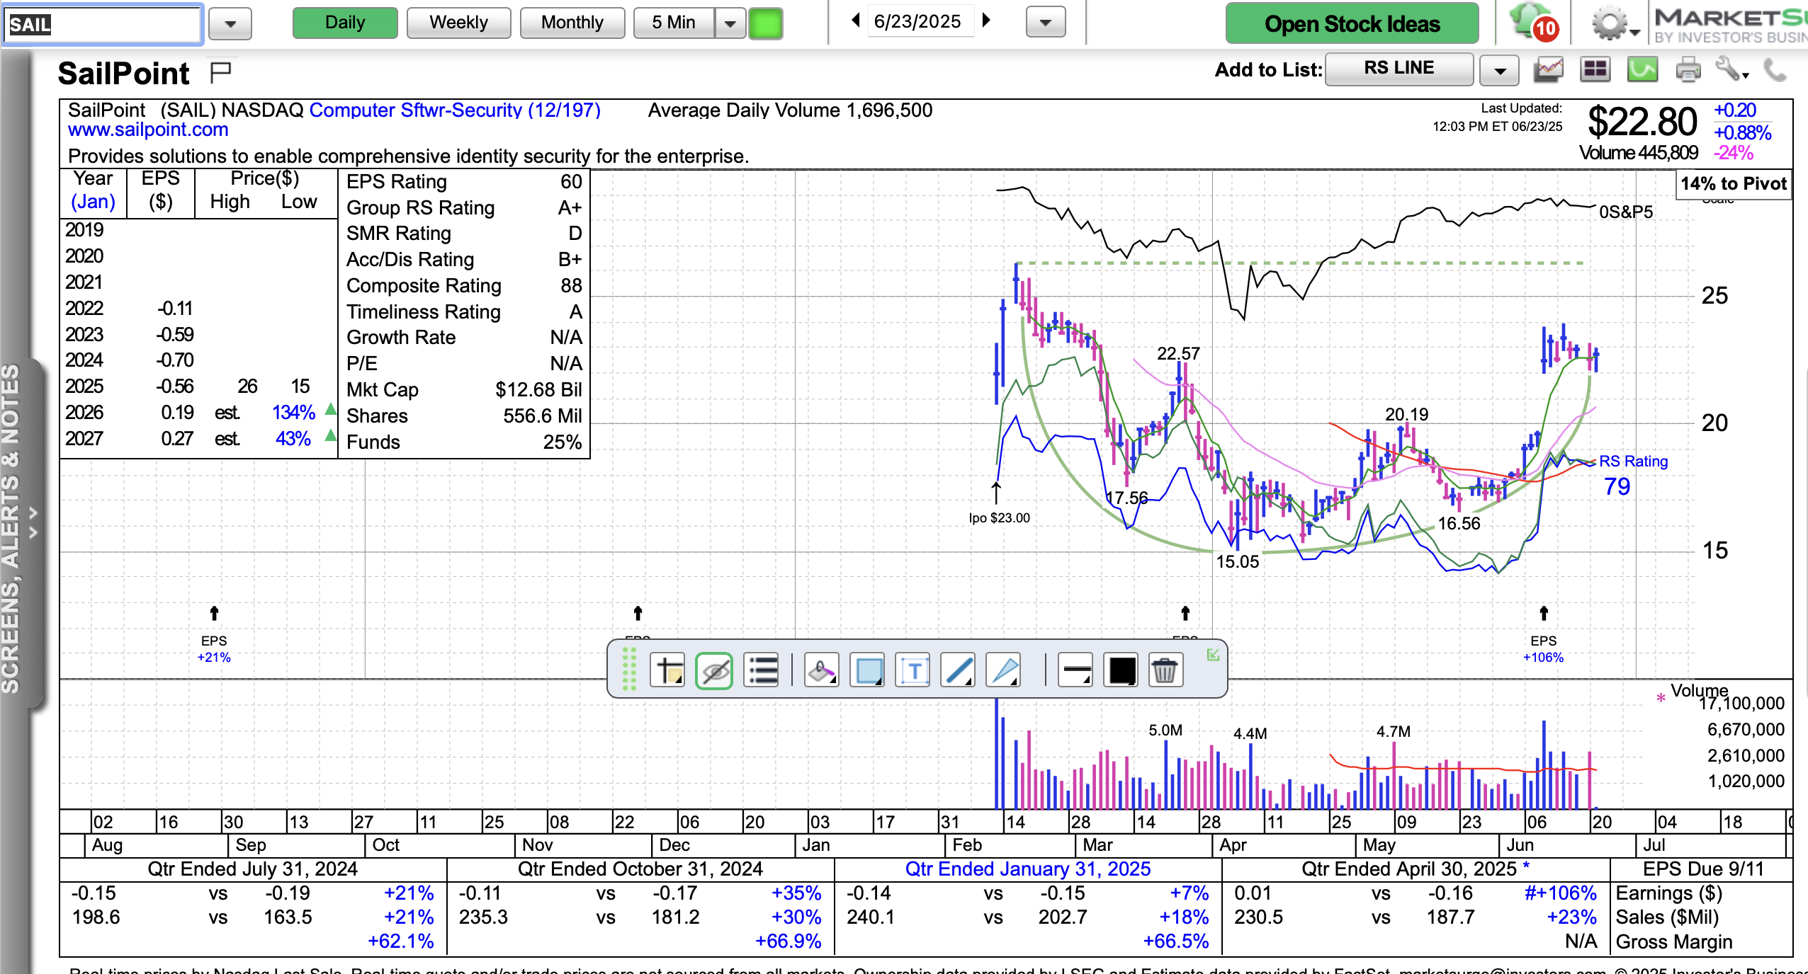Select the line drawing tool
Screen dimensions: 1808x974
[x=959, y=670]
